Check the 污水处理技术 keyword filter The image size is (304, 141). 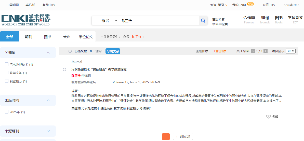coord(7,64)
